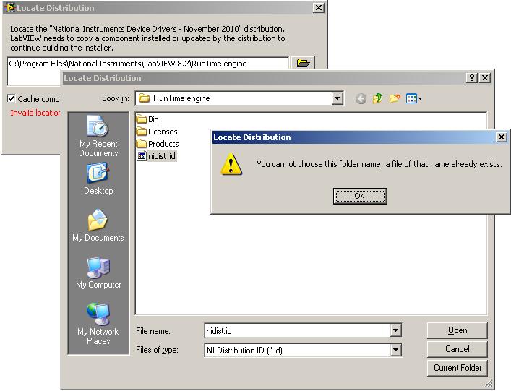The image size is (511, 391).
Task: Click the 'Look in:' label
Action: pos(116,98)
